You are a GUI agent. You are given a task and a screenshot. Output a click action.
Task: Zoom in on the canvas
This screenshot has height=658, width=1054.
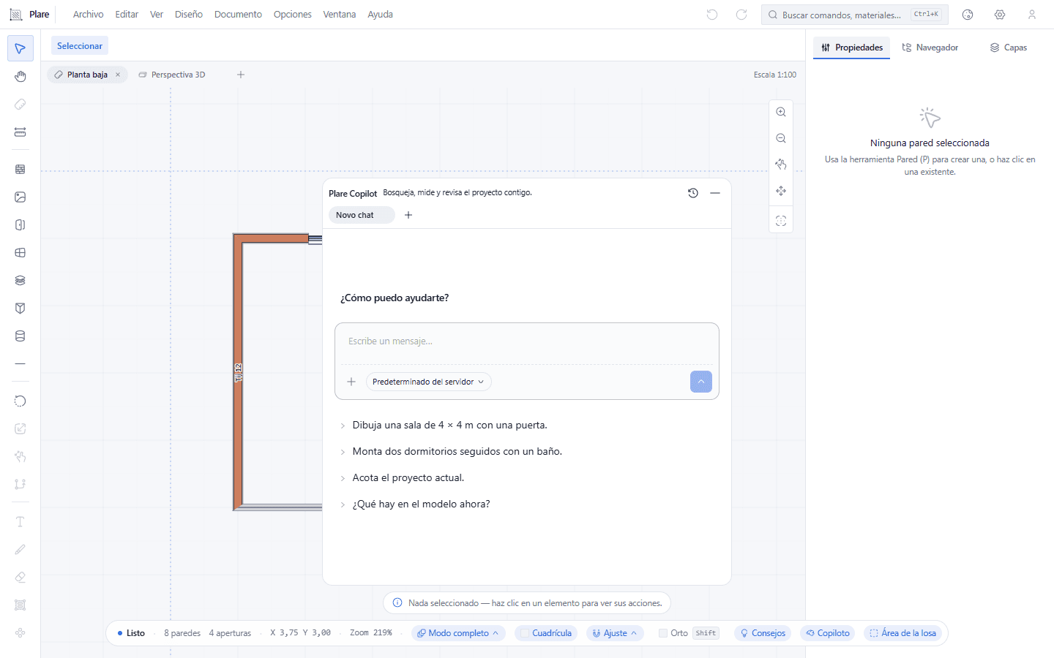(x=781, y=112)
